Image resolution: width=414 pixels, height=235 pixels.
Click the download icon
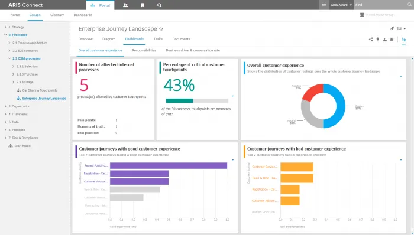[384, 40]
